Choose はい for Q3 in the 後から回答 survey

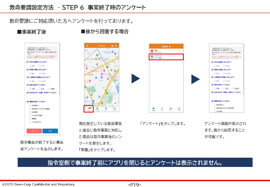pos(215,81)
